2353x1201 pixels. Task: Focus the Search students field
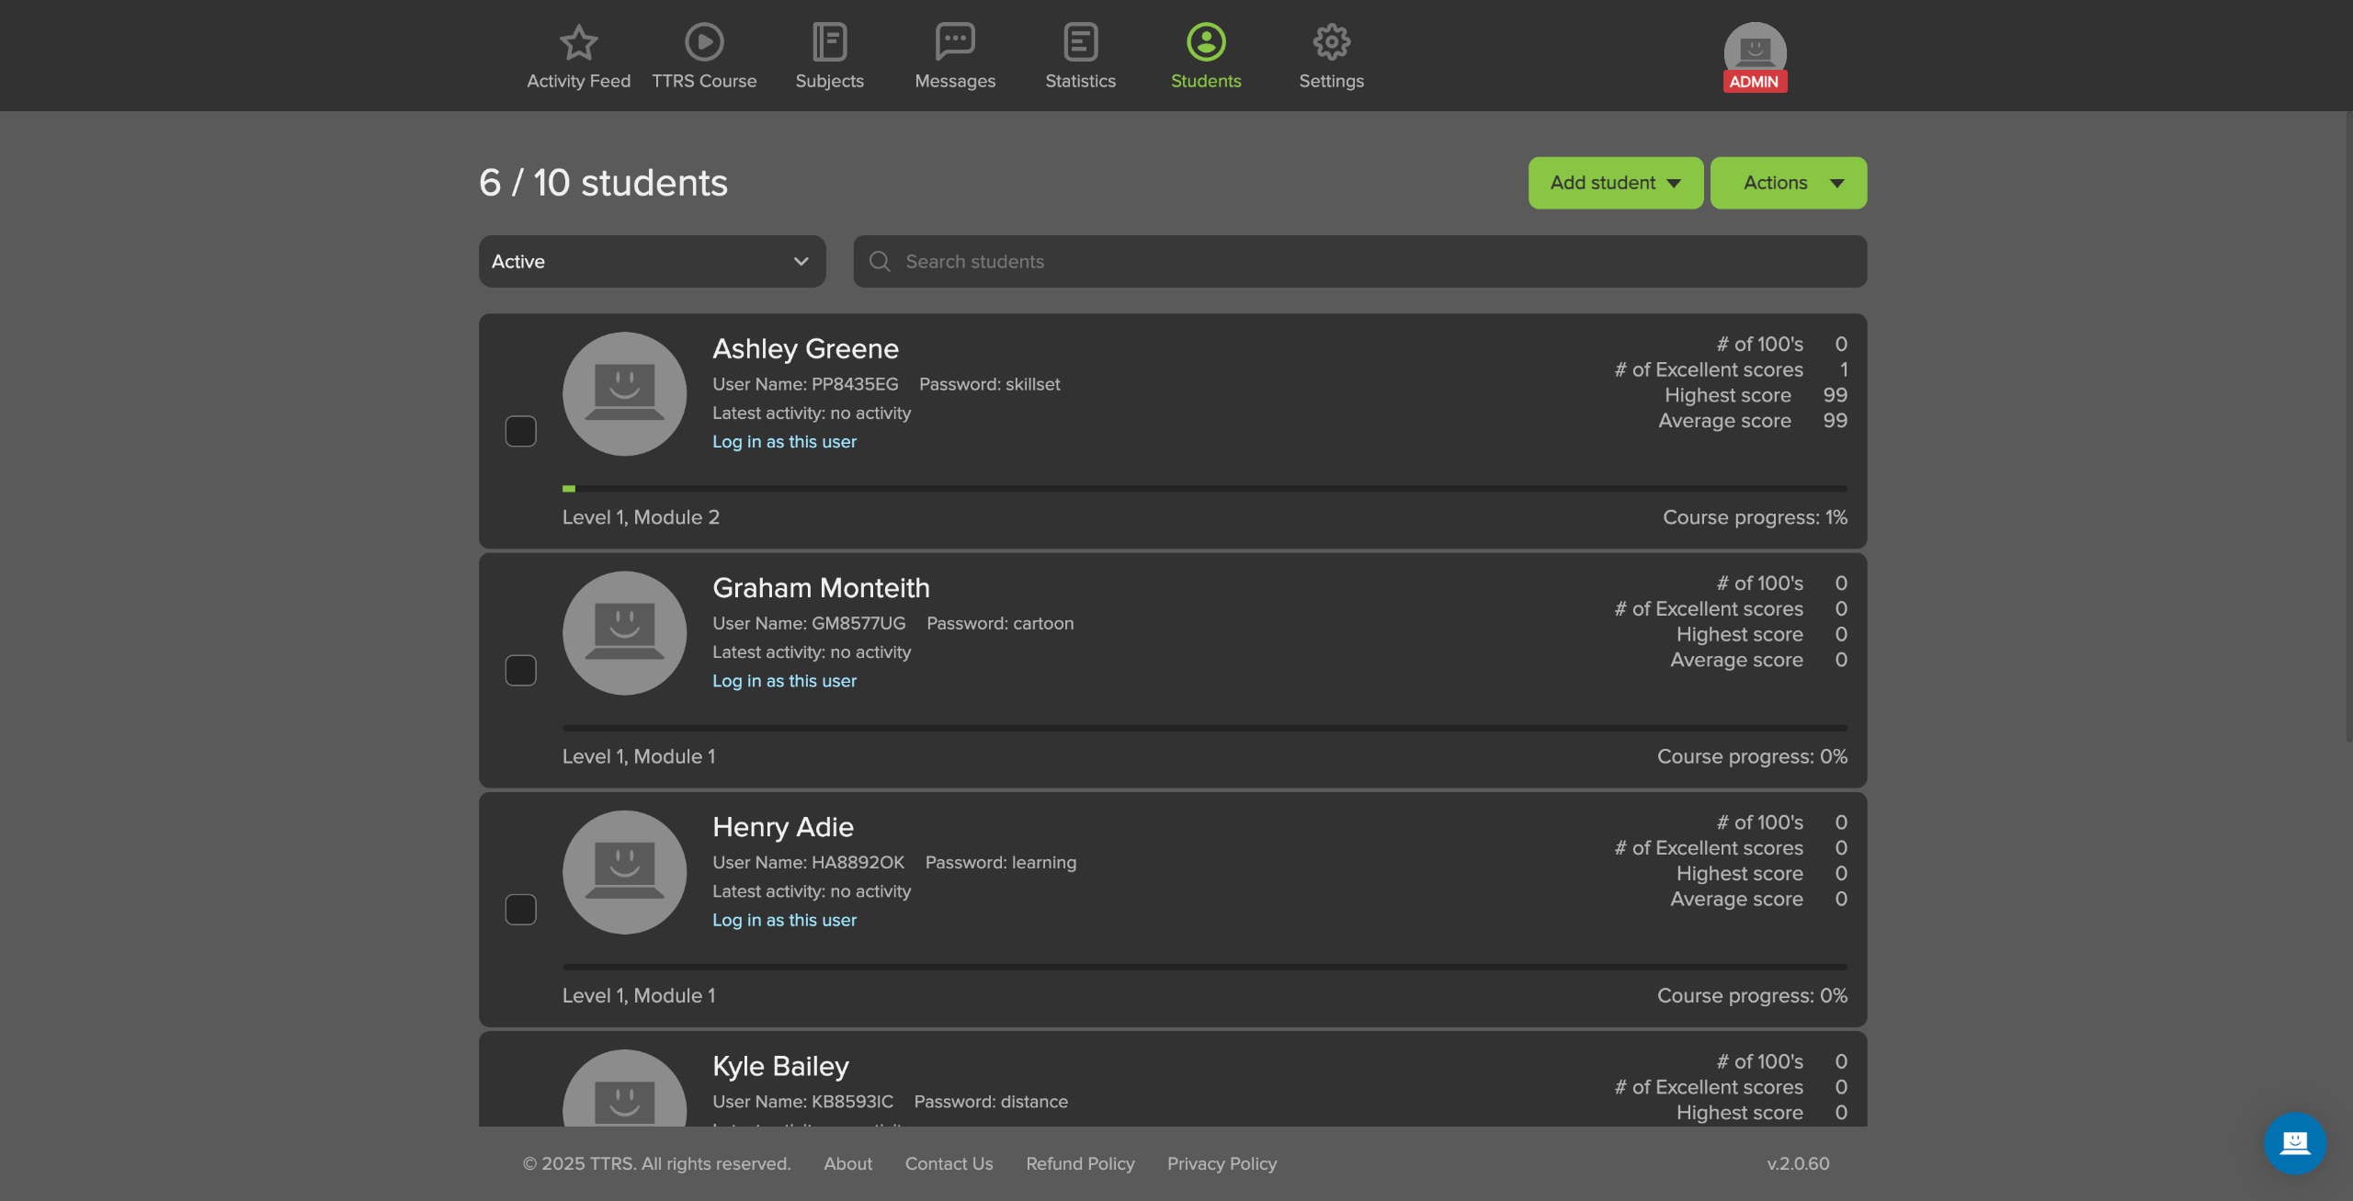coord(1360,262)
